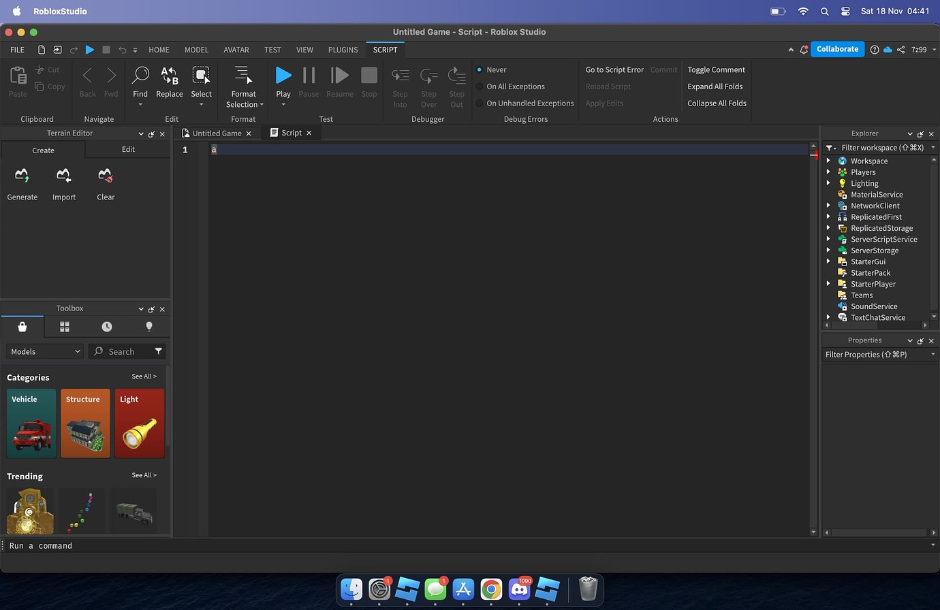The width and height of the screenshot is (940, 610).
Task: Open Chrome from the Dock
Action: click(491, 589)
